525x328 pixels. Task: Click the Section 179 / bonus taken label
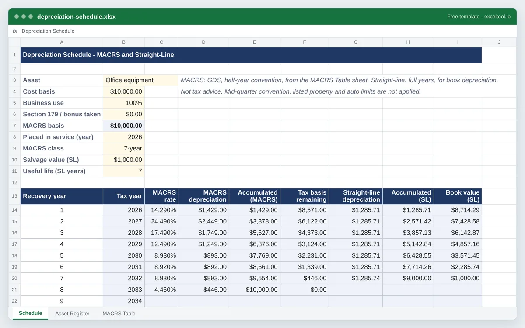[62, 114]
